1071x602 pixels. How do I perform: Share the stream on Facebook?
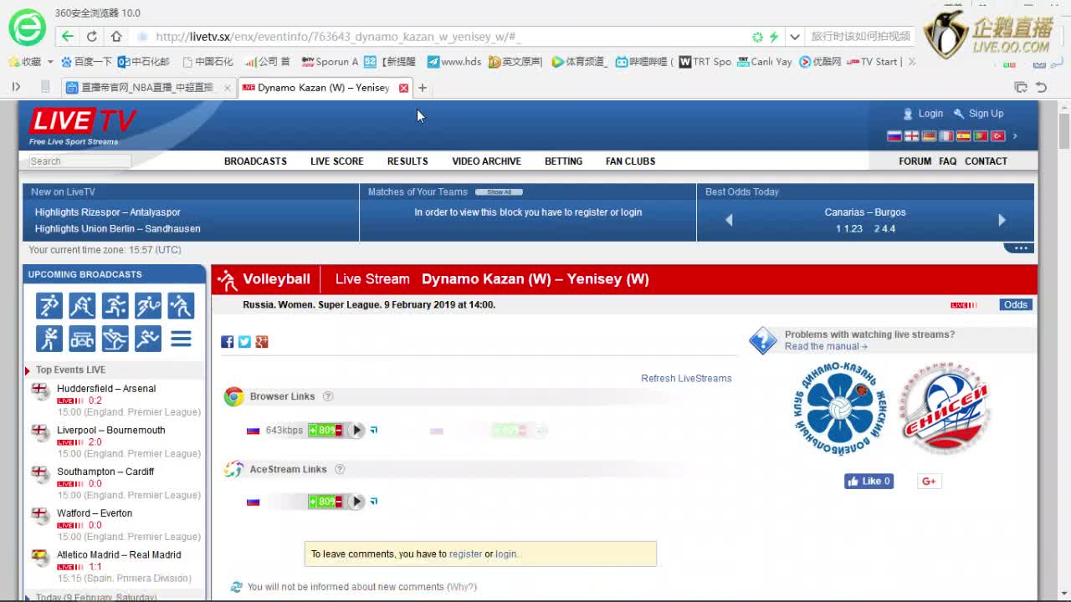pyautogui.click(x=227, y=341)
